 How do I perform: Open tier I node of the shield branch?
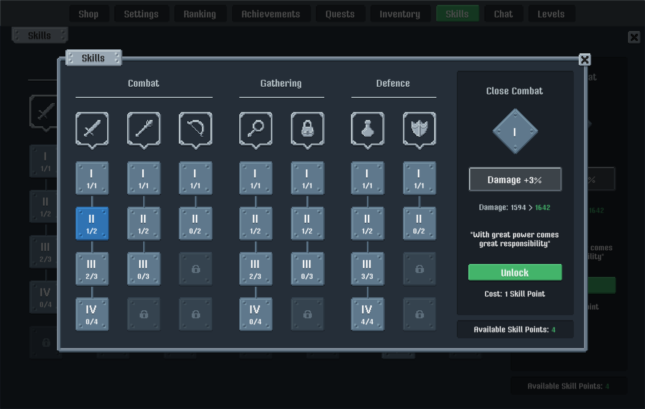(419, 178)
